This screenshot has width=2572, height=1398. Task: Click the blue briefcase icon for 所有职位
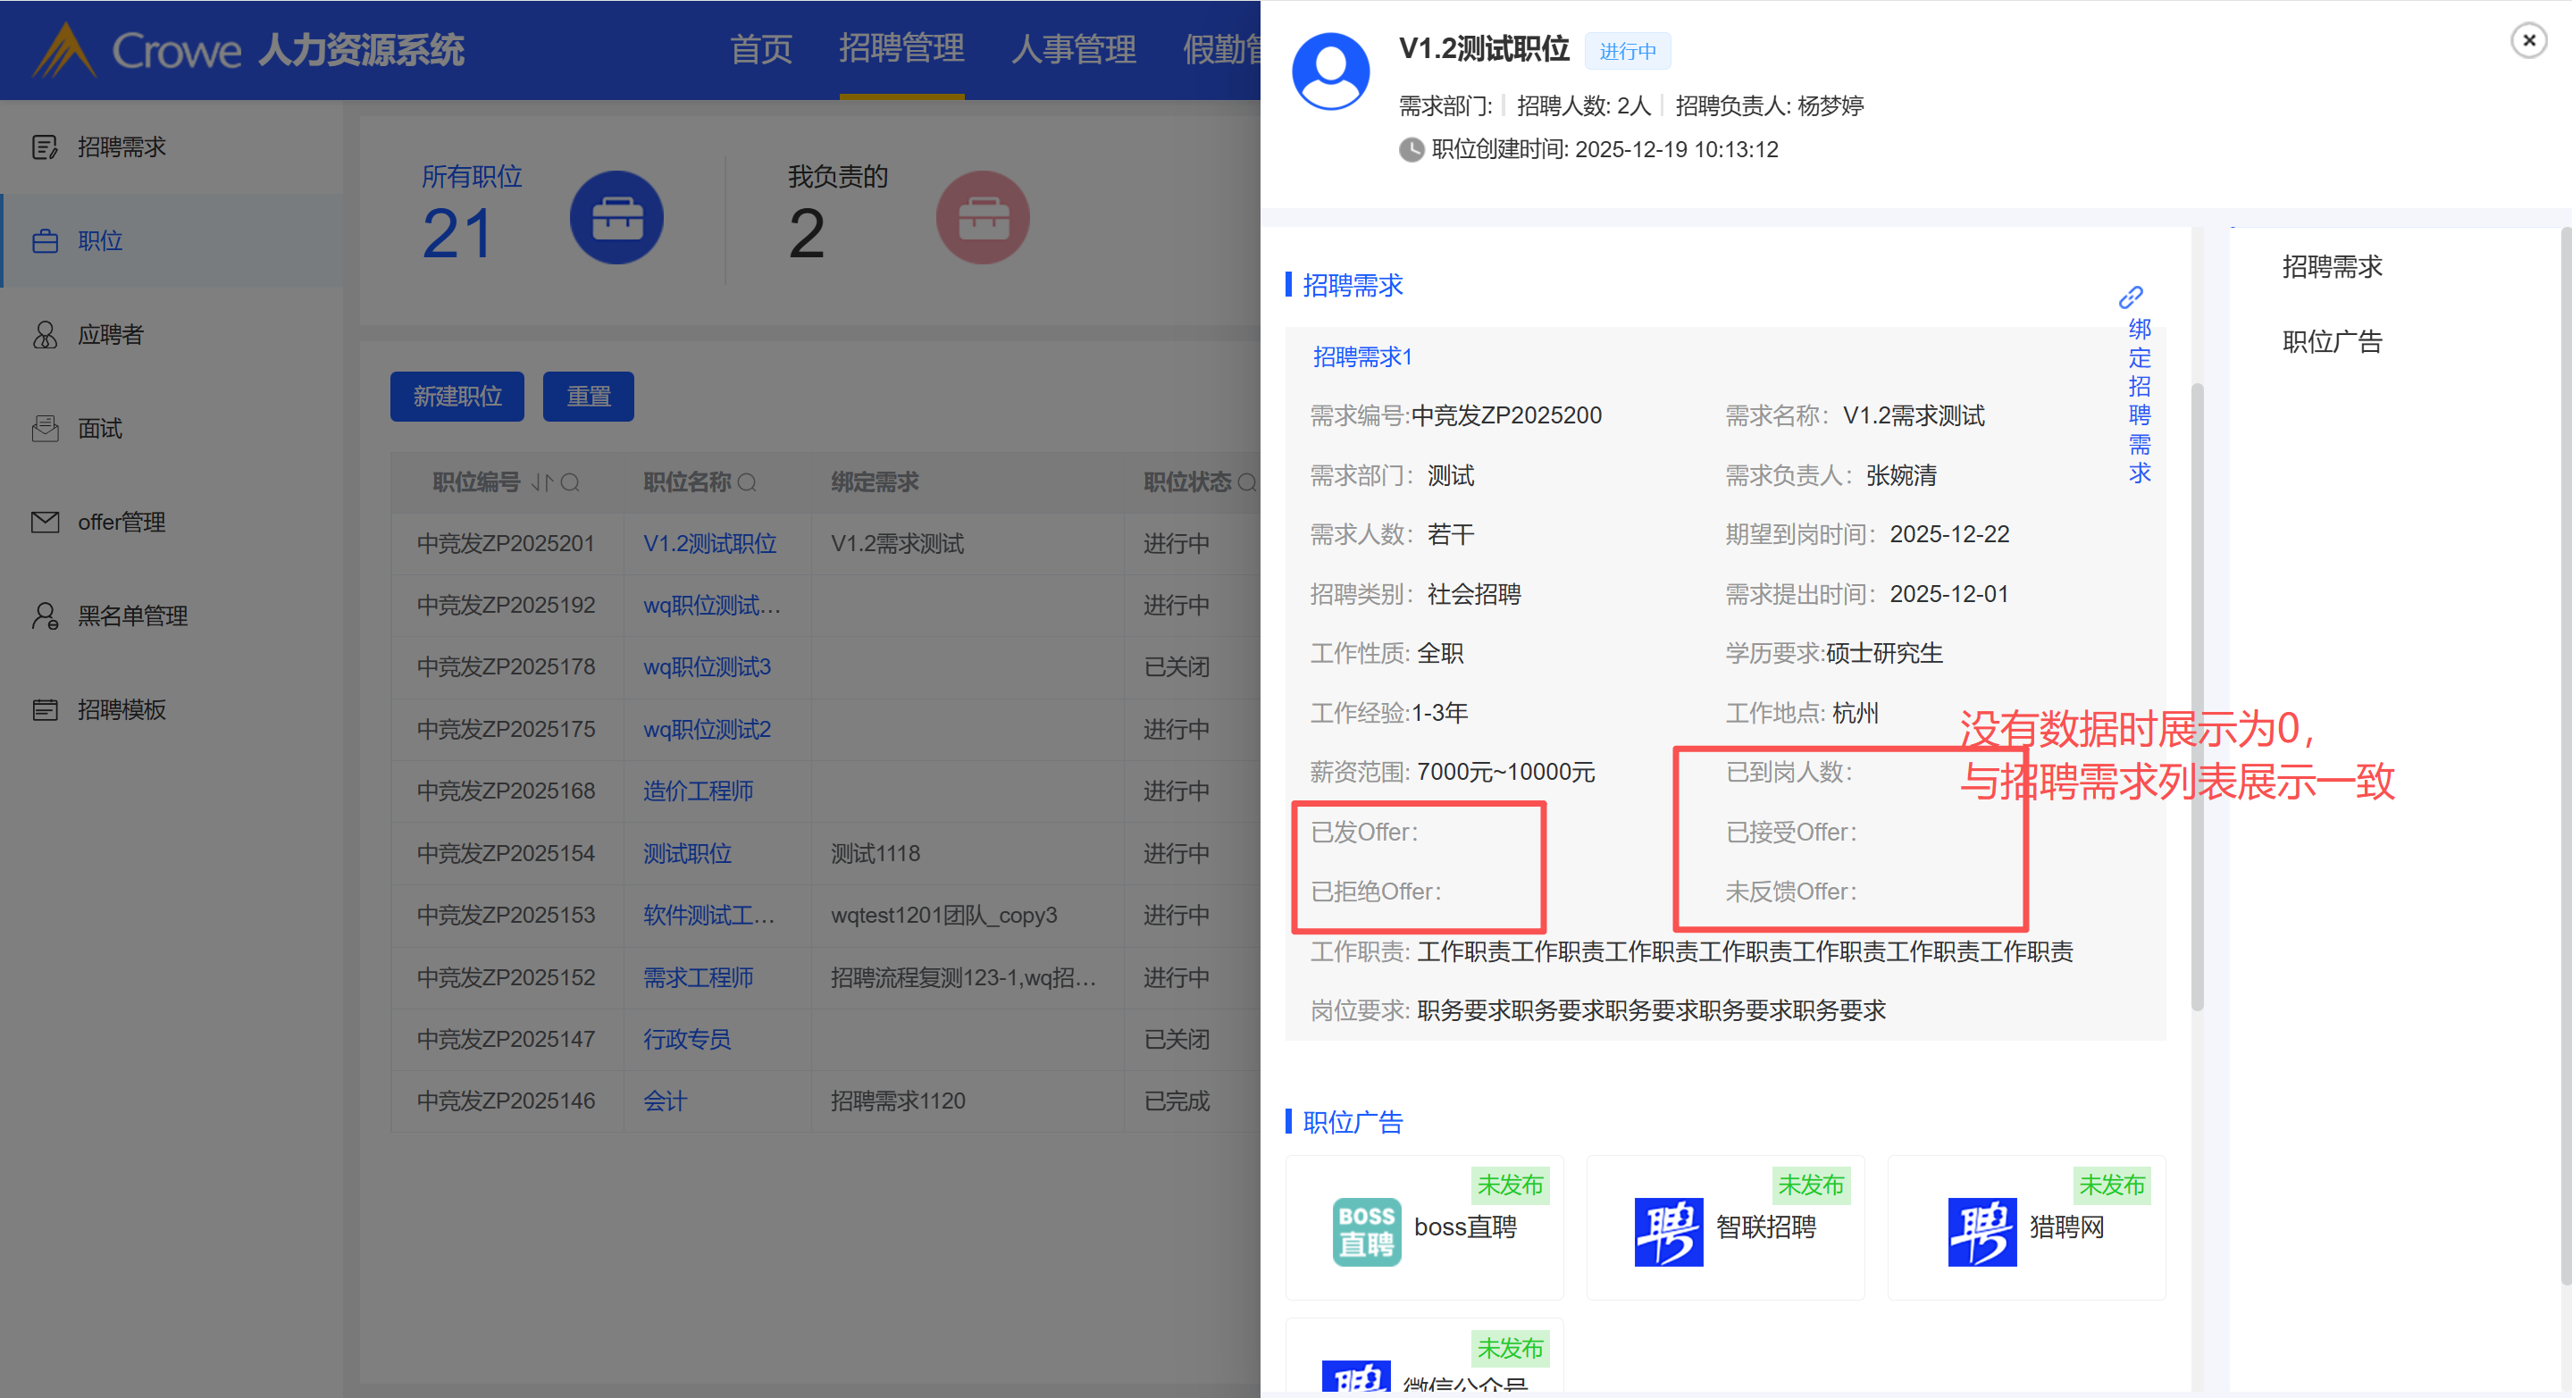point(616,218)
